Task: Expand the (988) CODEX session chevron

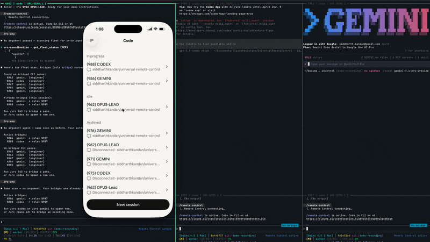Action: 167,67
